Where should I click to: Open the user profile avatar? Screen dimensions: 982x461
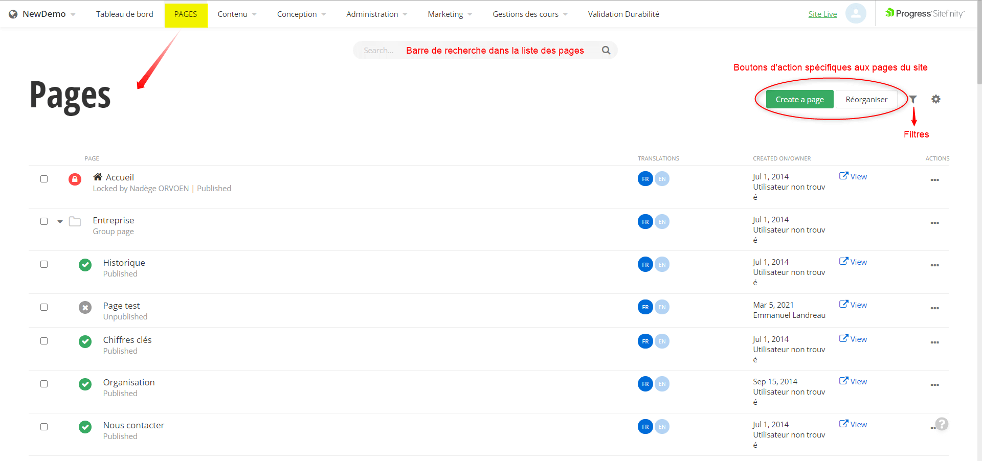pyautogui.click(x=855, y=14)
